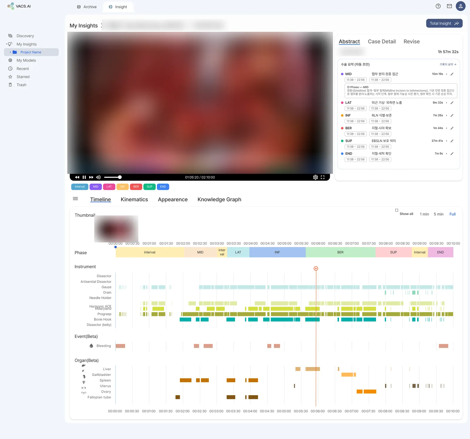Expand the SUP phase row arrow
Screen dimensions: 470x439
click(446, 141)
